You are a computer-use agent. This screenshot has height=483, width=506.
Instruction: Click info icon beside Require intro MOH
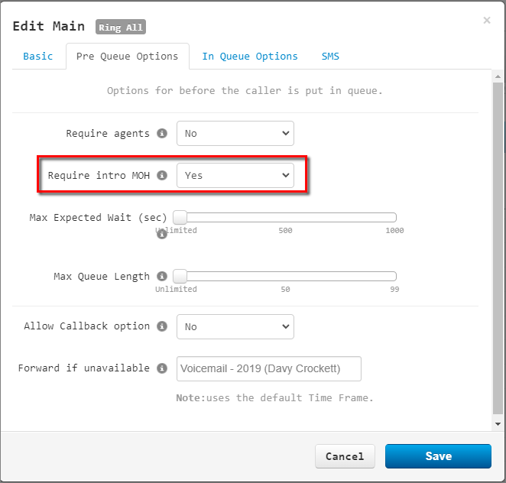162,175
